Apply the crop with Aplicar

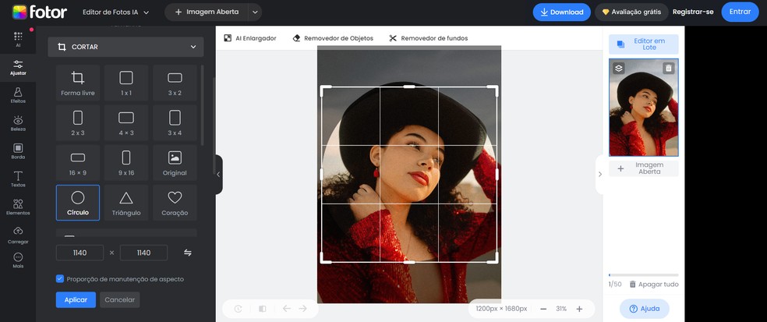pos(76,300)
